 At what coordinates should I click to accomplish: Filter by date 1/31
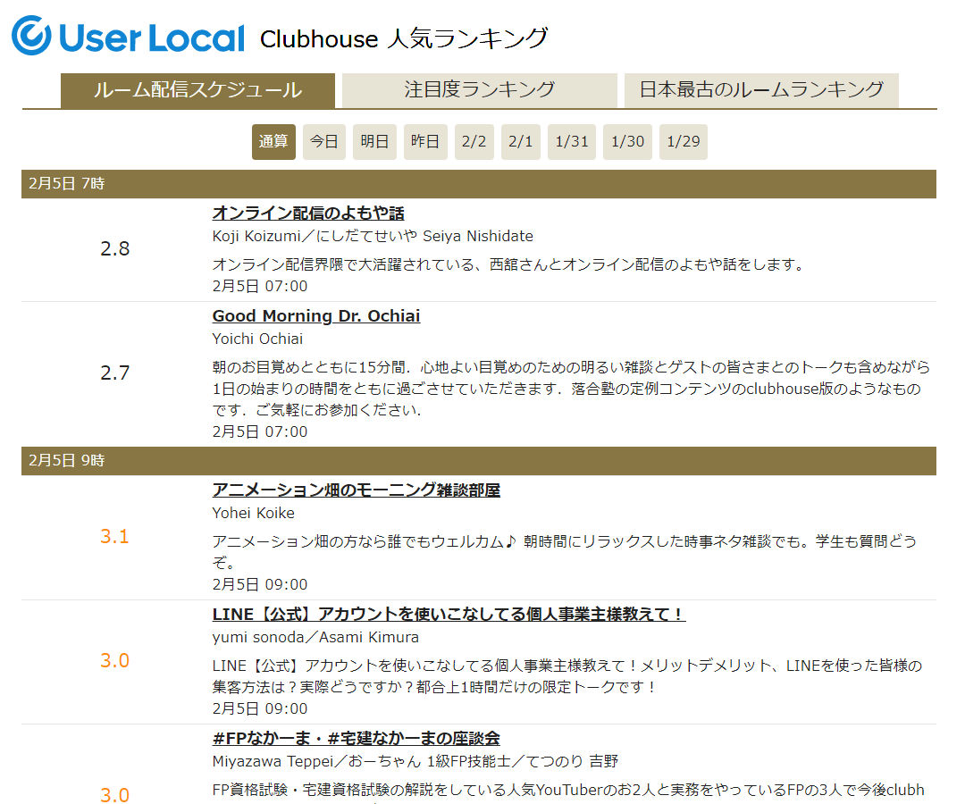click(x=572, y=142)
